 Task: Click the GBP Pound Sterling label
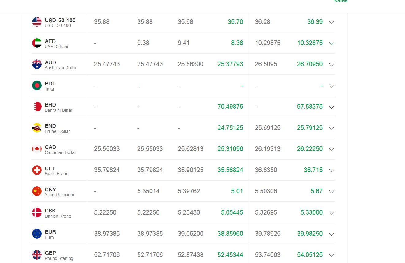pyautogui.click(x=59, y=255)
